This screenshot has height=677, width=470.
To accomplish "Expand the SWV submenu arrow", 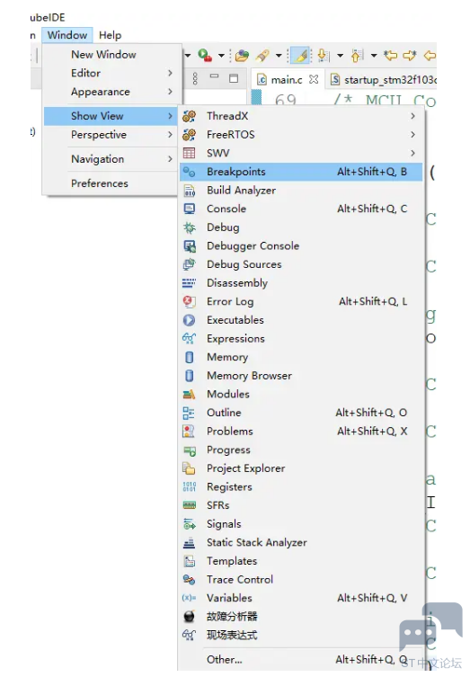I will [413, 153].
